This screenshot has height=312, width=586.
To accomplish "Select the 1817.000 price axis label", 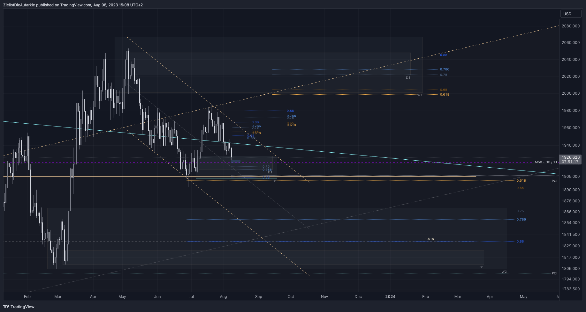I will (571, 258).
